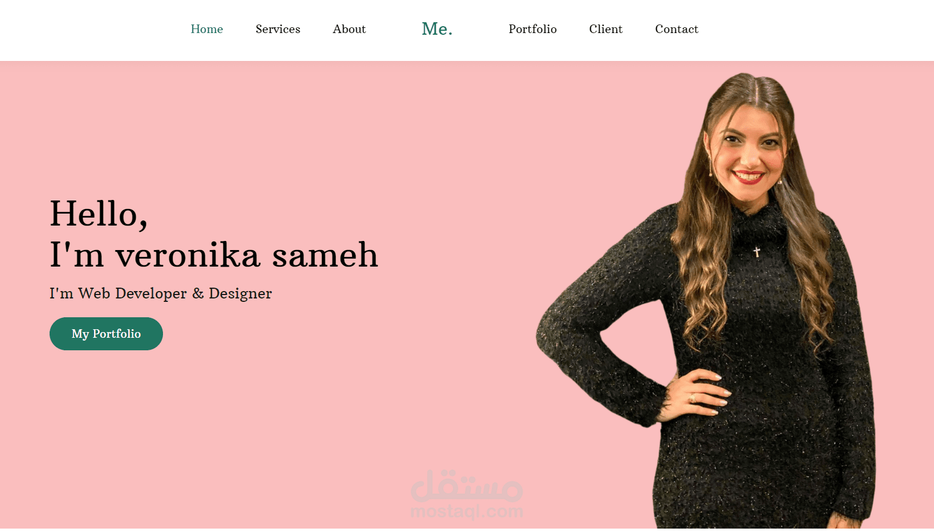This screenshot has height=532, width=934.
Task: Click the green My Portfolio button
Action: click(x=106, y=334)
